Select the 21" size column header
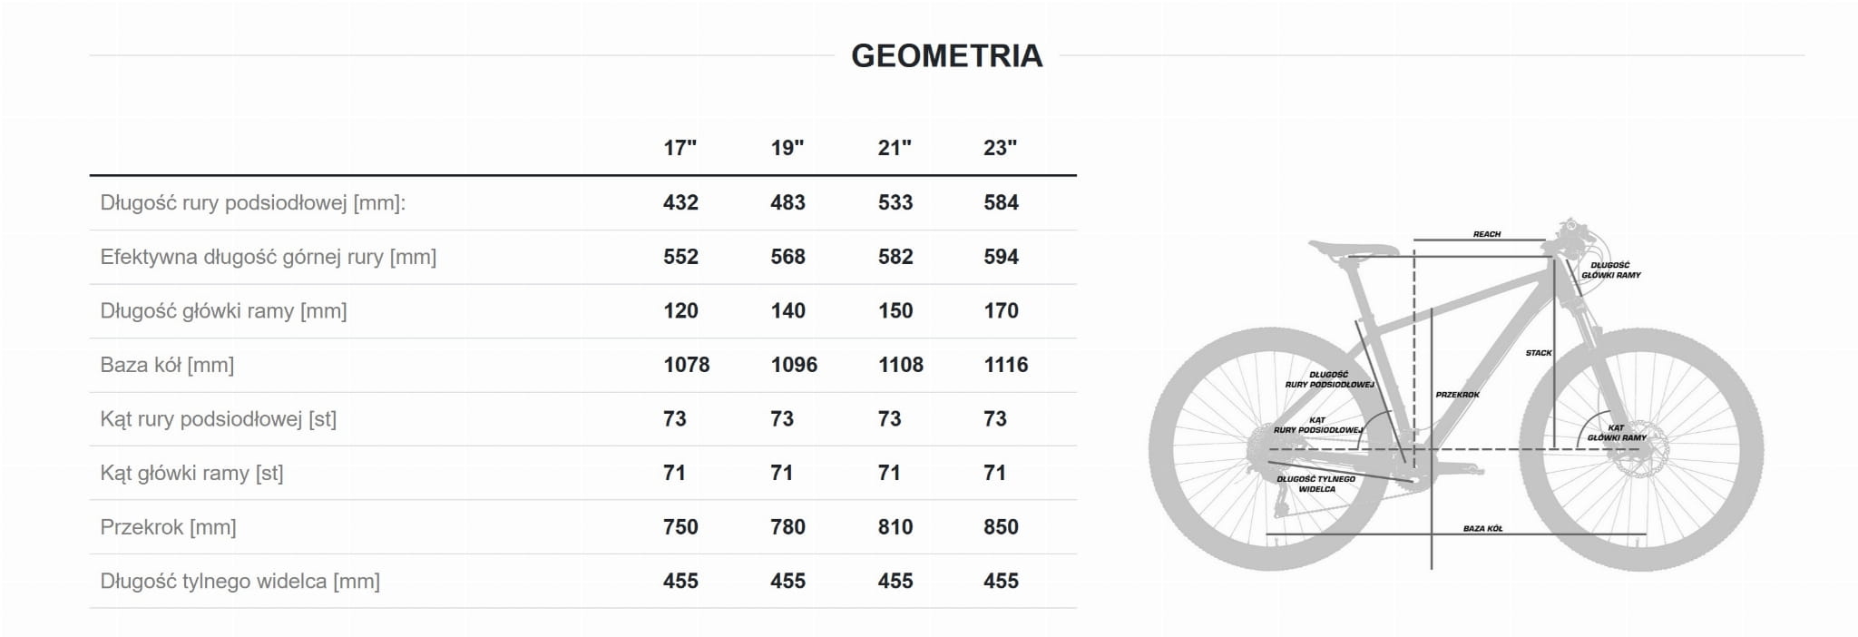This screenshot has width=1858, height=637. pos(894,148)
